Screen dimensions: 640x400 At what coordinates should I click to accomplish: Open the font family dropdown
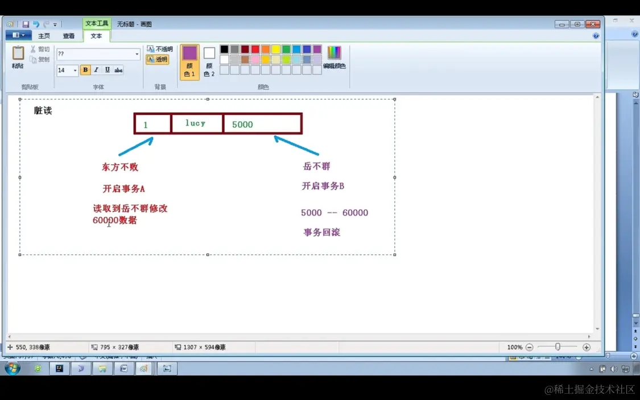click(x=137, y=54)
